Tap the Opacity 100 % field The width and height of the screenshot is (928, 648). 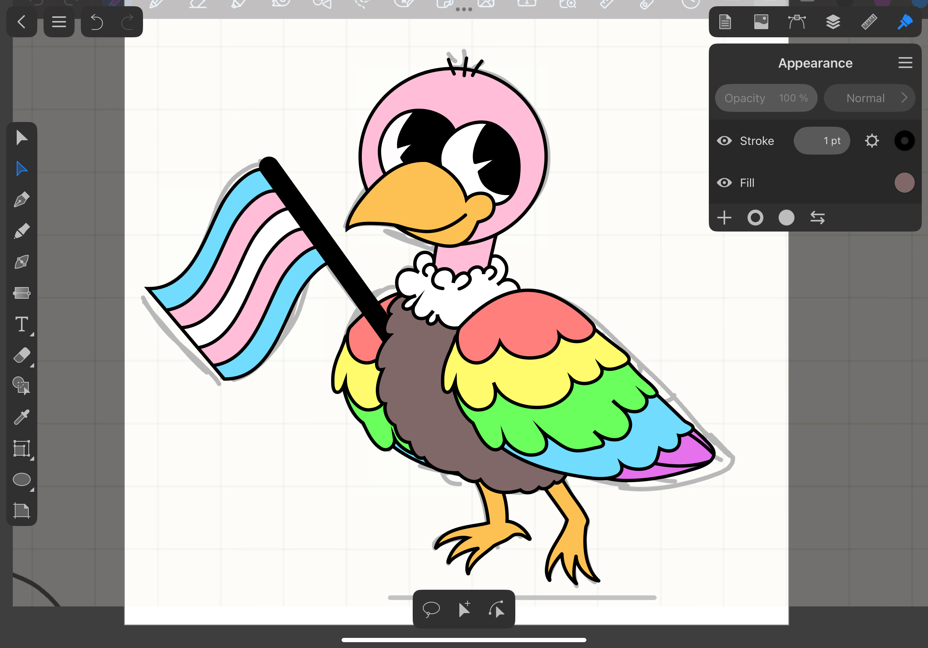click(x=766, y=98)
